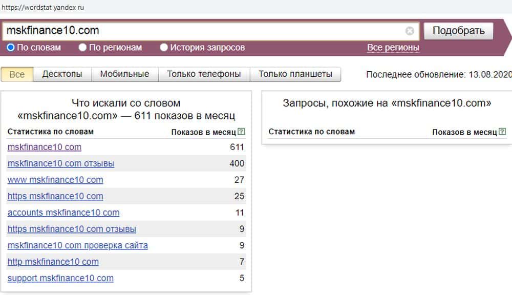512x295 pixels.
Task: Click the help icon beside the left 'Показов в месяц'
Action: click(242, 132)
